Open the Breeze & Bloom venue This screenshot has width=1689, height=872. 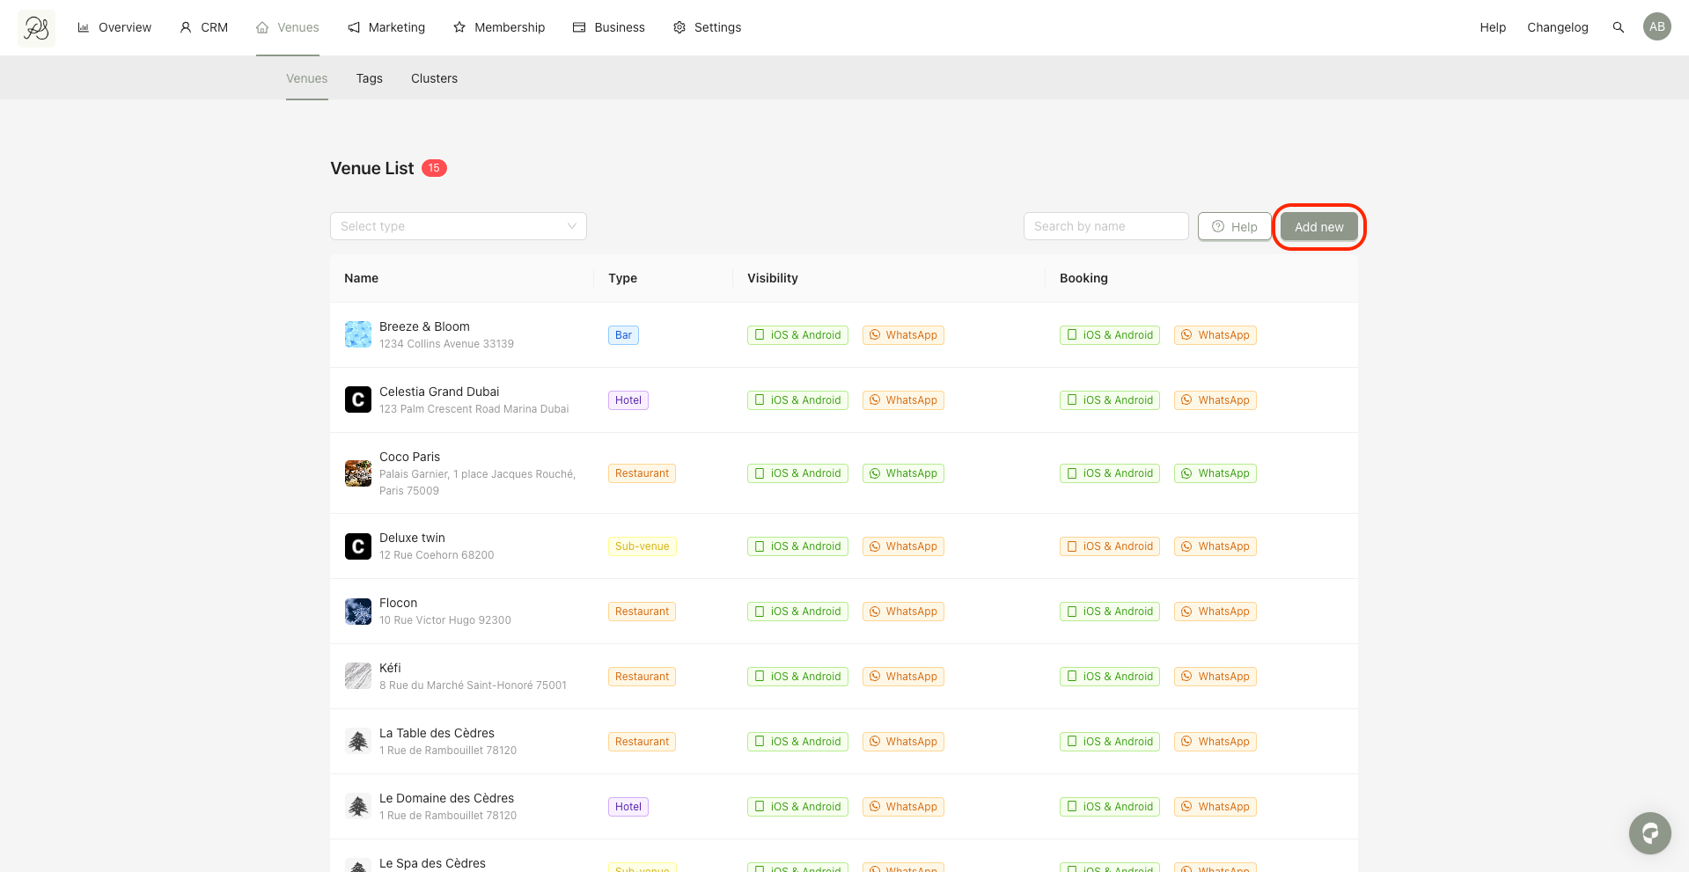[x=424, y=326]
